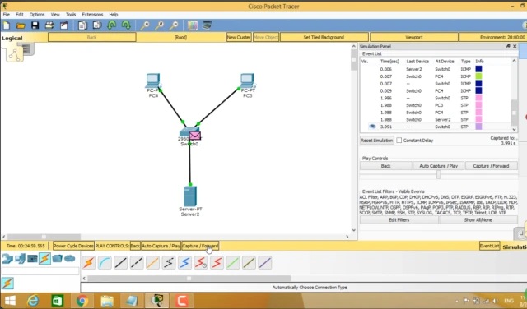Switch to the Logical workspace tab

pos(12,39)
